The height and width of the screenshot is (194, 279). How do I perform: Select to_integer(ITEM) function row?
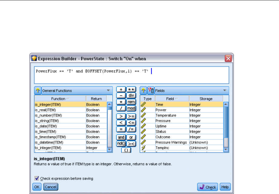71,148
